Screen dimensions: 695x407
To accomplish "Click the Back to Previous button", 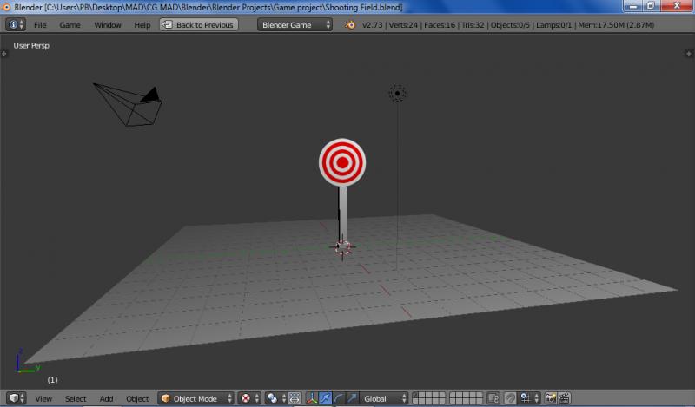I will pos(199,24).
